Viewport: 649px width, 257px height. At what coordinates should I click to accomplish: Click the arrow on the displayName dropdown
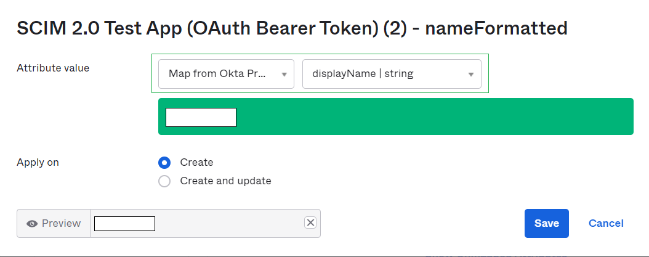coord(470,75)
